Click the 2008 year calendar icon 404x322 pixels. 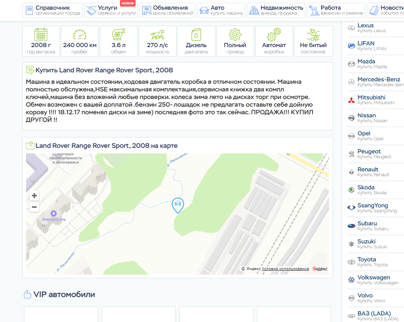point(41,35)
